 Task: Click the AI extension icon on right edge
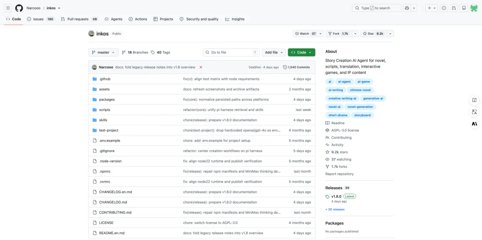pyautogui.click(x=474, y=124)
